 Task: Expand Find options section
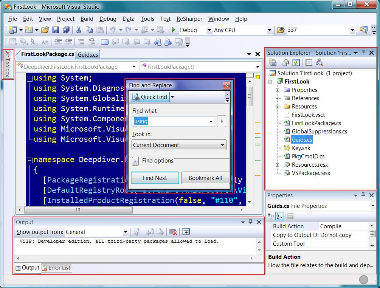[135, 161]
